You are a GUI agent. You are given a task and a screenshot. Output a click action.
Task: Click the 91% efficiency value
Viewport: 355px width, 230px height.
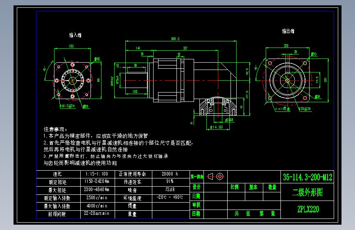171,182
